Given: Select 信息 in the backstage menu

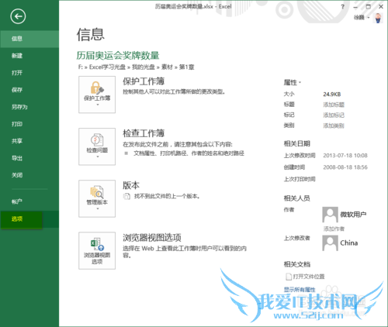Looking at the screenshot, I should (29, 39).
